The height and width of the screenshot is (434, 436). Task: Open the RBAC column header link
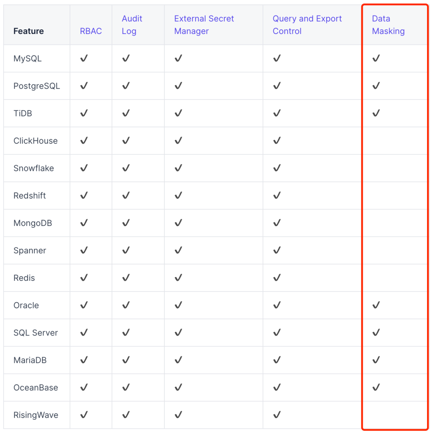tap(91, 31)
